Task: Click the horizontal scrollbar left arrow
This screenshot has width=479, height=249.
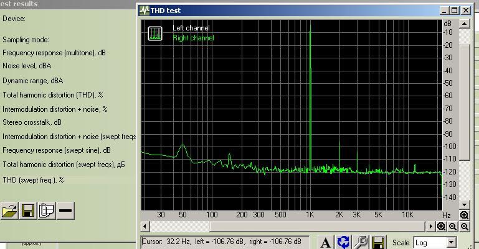Action: coord(145,226)
